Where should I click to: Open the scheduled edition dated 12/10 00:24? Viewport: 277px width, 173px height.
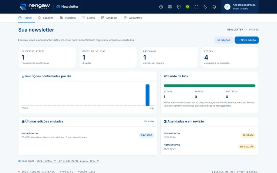210,135
